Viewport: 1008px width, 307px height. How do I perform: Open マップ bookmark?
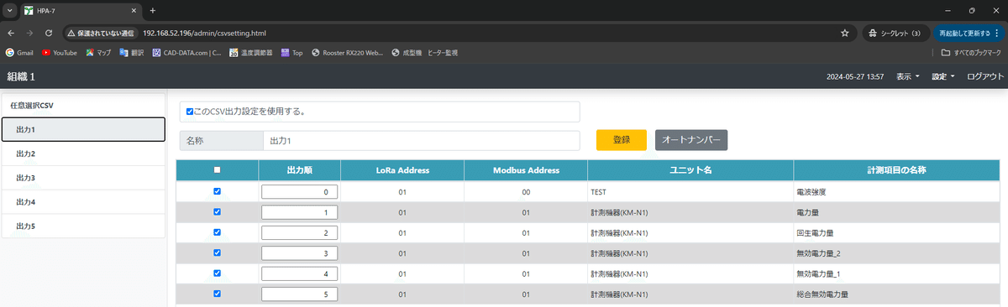[98, 52]
